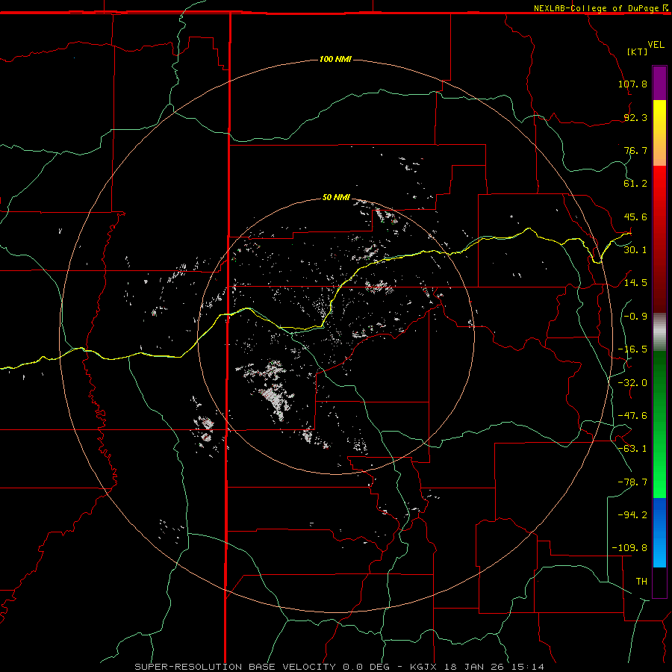Click the blue segment of the color bar
Viewport: 672px width, 672px height.
click(659, 532)
